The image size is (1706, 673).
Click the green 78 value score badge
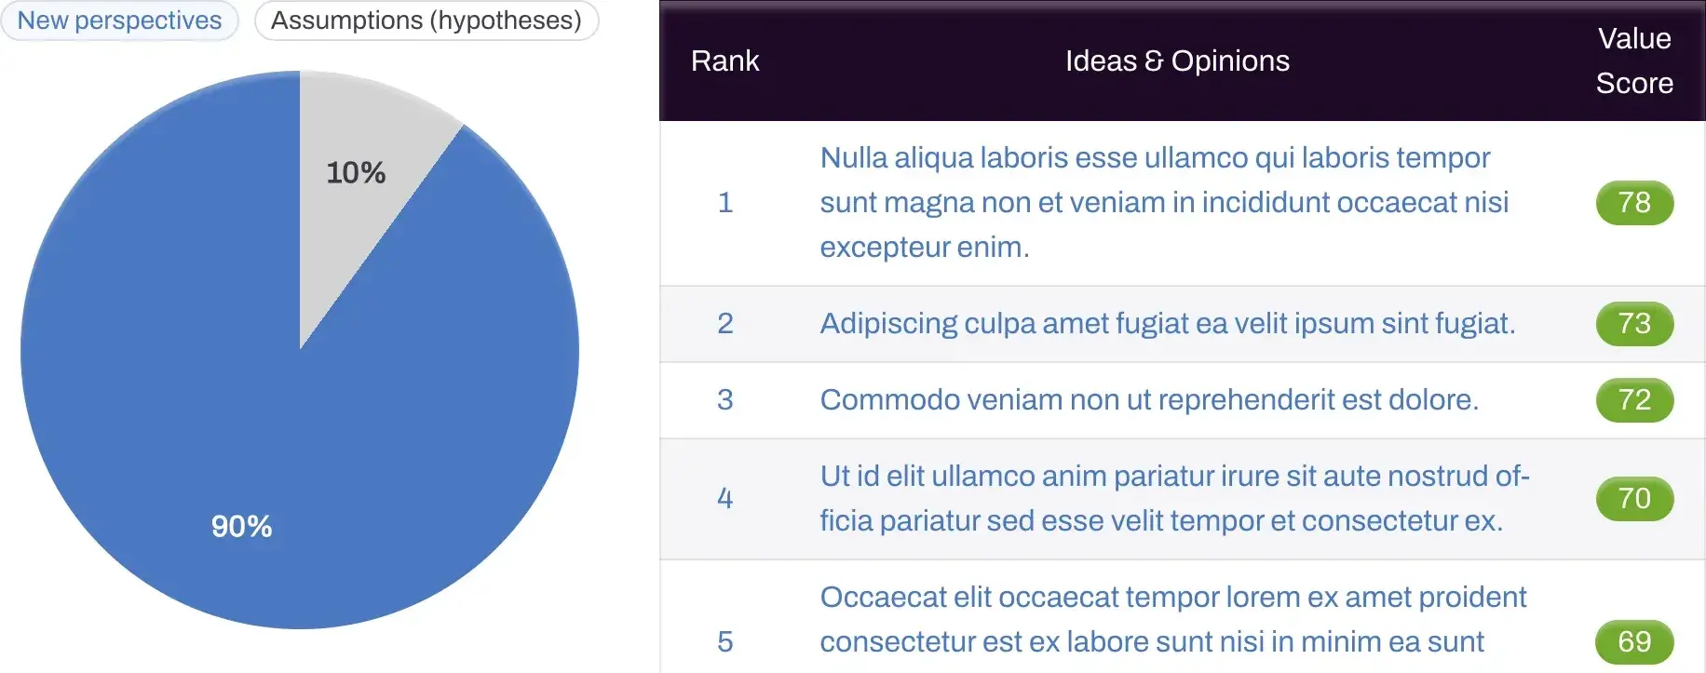(x=1634, y=203)
